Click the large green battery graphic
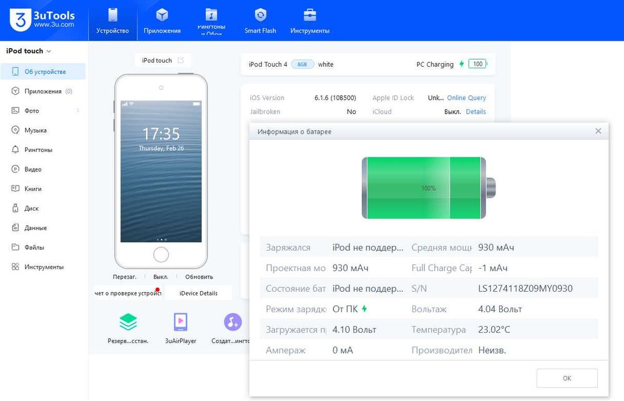 428,188
